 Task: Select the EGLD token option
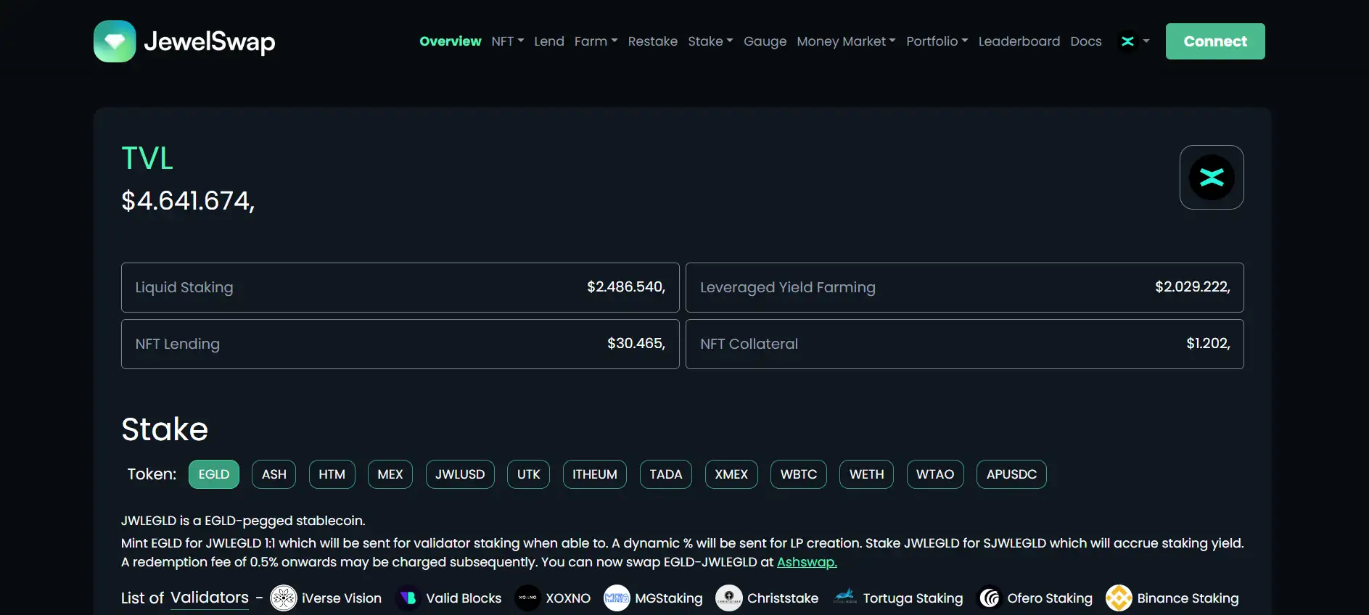(x=213, y=474)
